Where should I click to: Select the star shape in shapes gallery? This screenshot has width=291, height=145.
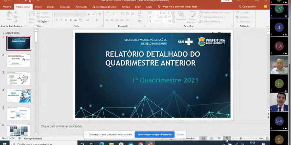[x=170, y=21]
